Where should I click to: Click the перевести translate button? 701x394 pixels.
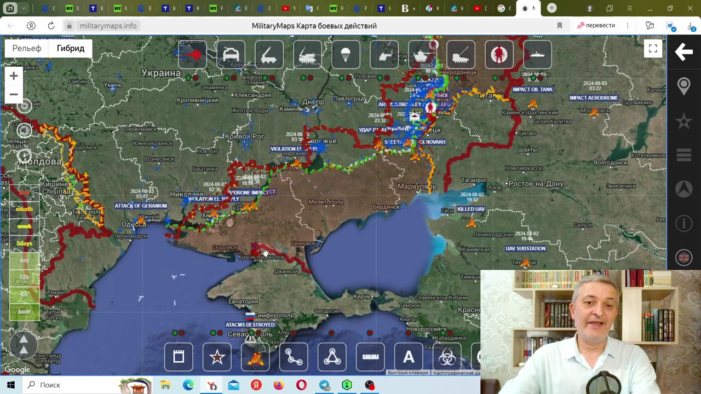596,26
